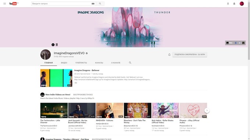This screenshot has height=140, width=250.
Task: Open the Vevo link in the banner
Action: [229, 43]
